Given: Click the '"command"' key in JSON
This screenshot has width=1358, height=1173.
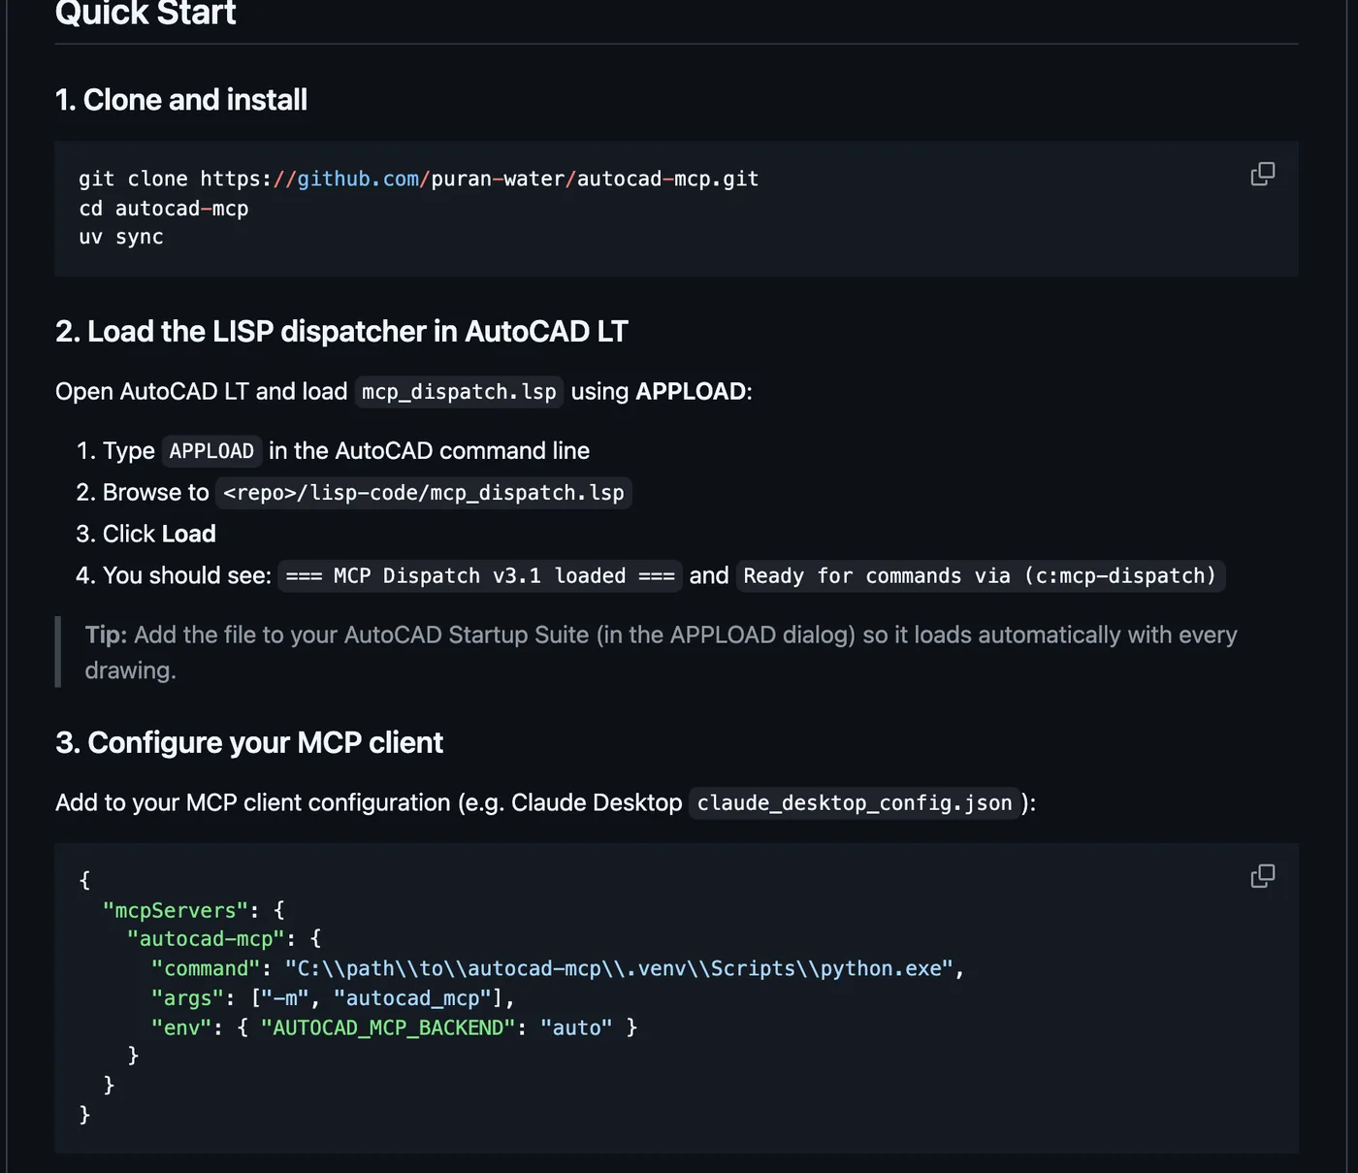Looking at the screenshot, I should pyautogui.click(x=206, y=969).
